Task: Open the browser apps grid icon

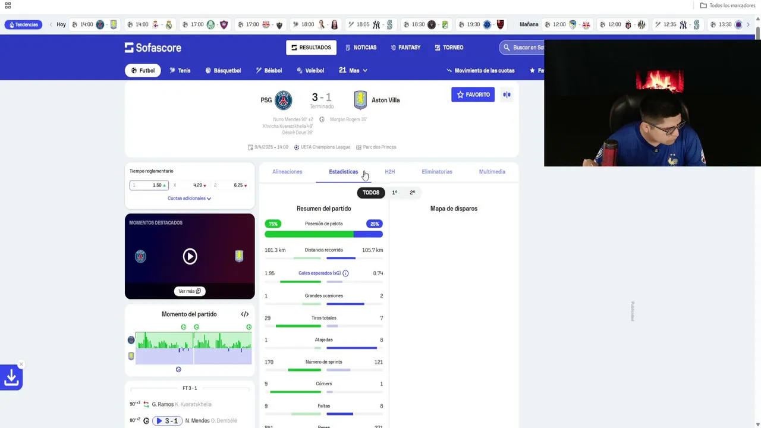Action: coord(8,5)
